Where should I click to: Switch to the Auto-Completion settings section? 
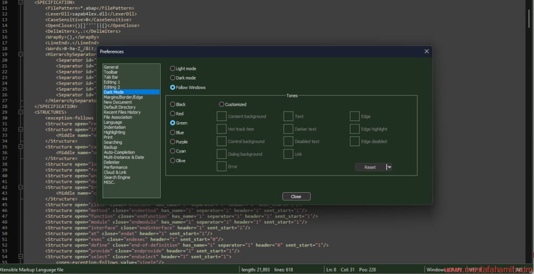pyautogui.click(x=119, y=152)
